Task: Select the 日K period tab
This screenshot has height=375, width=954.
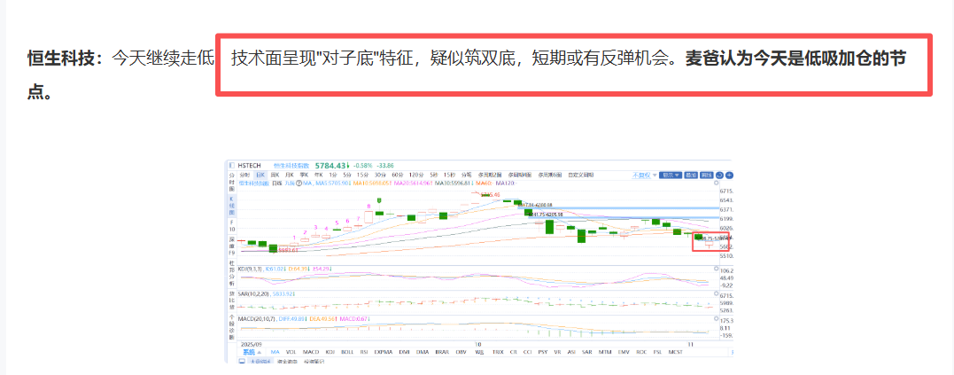Action: (x=260, y=176)
